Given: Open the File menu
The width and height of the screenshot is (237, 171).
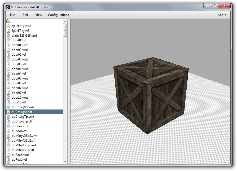Looking at the screenshot, I should tap(12, 15).
